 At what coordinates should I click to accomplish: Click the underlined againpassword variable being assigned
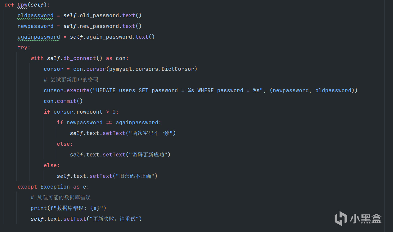pyautogui.click(x=39, y=37)
